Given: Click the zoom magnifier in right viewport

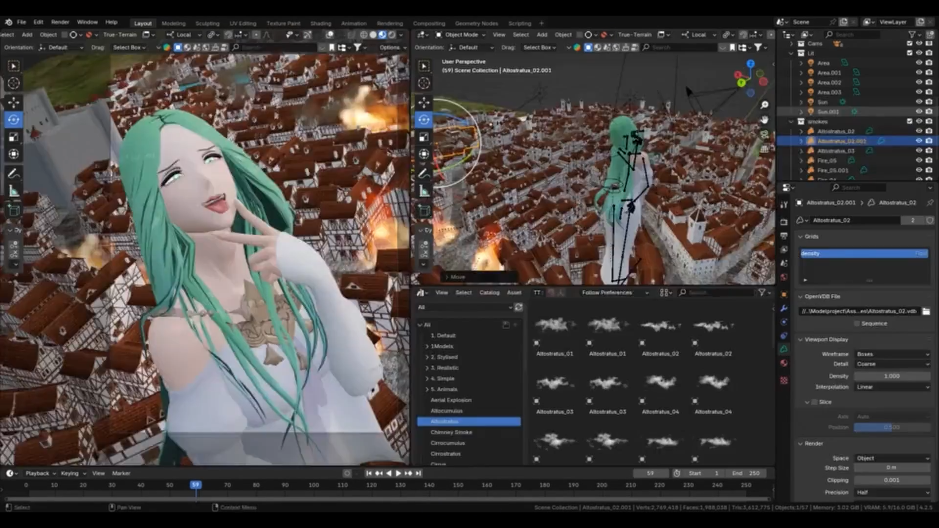Looking at the screenshot, I should 764,105.
